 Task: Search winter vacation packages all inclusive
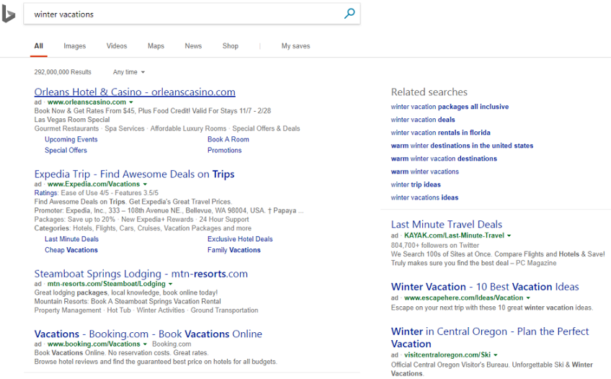pyautogui.click(x=450, y=107)
